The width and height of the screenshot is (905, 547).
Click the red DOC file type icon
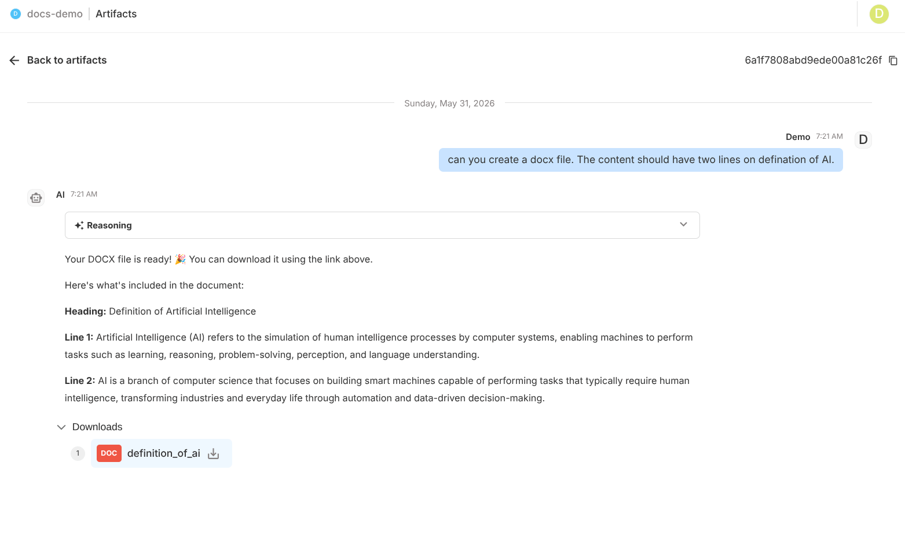109,453
